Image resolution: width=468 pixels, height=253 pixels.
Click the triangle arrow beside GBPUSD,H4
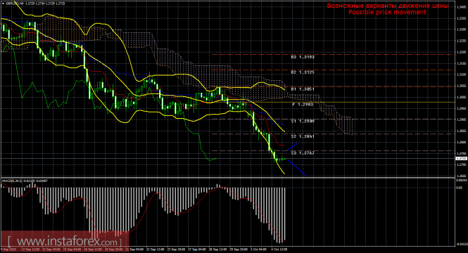tap(4, 4)
